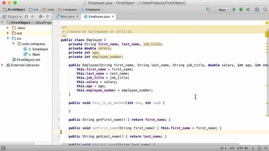
Task: Open Main class in project tree
Action: coord(36,55)
